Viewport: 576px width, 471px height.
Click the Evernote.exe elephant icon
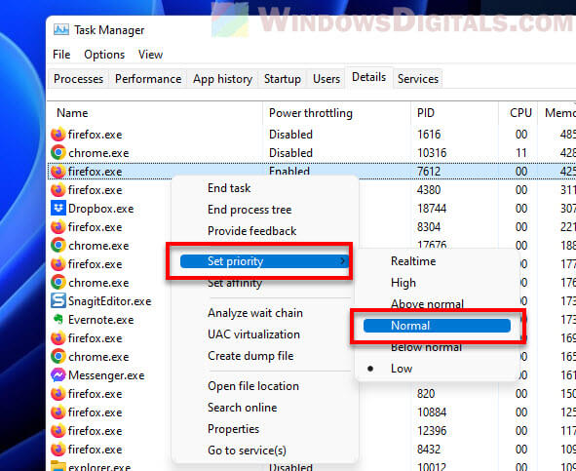pos(58,319)
